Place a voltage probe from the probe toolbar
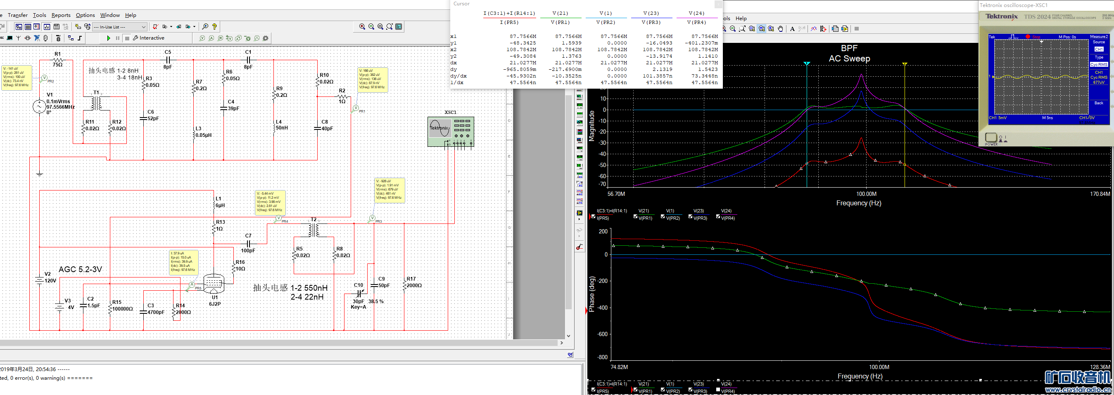The height and width of the screenshot is (395, 1114). (202, 38)
